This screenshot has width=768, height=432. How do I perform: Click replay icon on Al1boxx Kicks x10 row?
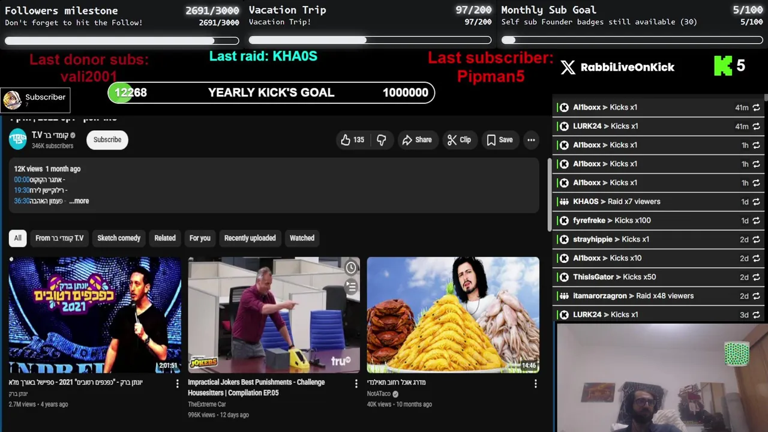pyautogui.click(x=756, y=258)
